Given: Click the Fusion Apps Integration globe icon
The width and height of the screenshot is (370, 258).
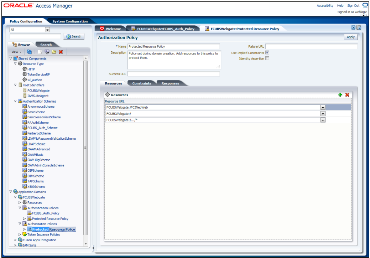Looking at the screenshot, I should click(20, 239).
